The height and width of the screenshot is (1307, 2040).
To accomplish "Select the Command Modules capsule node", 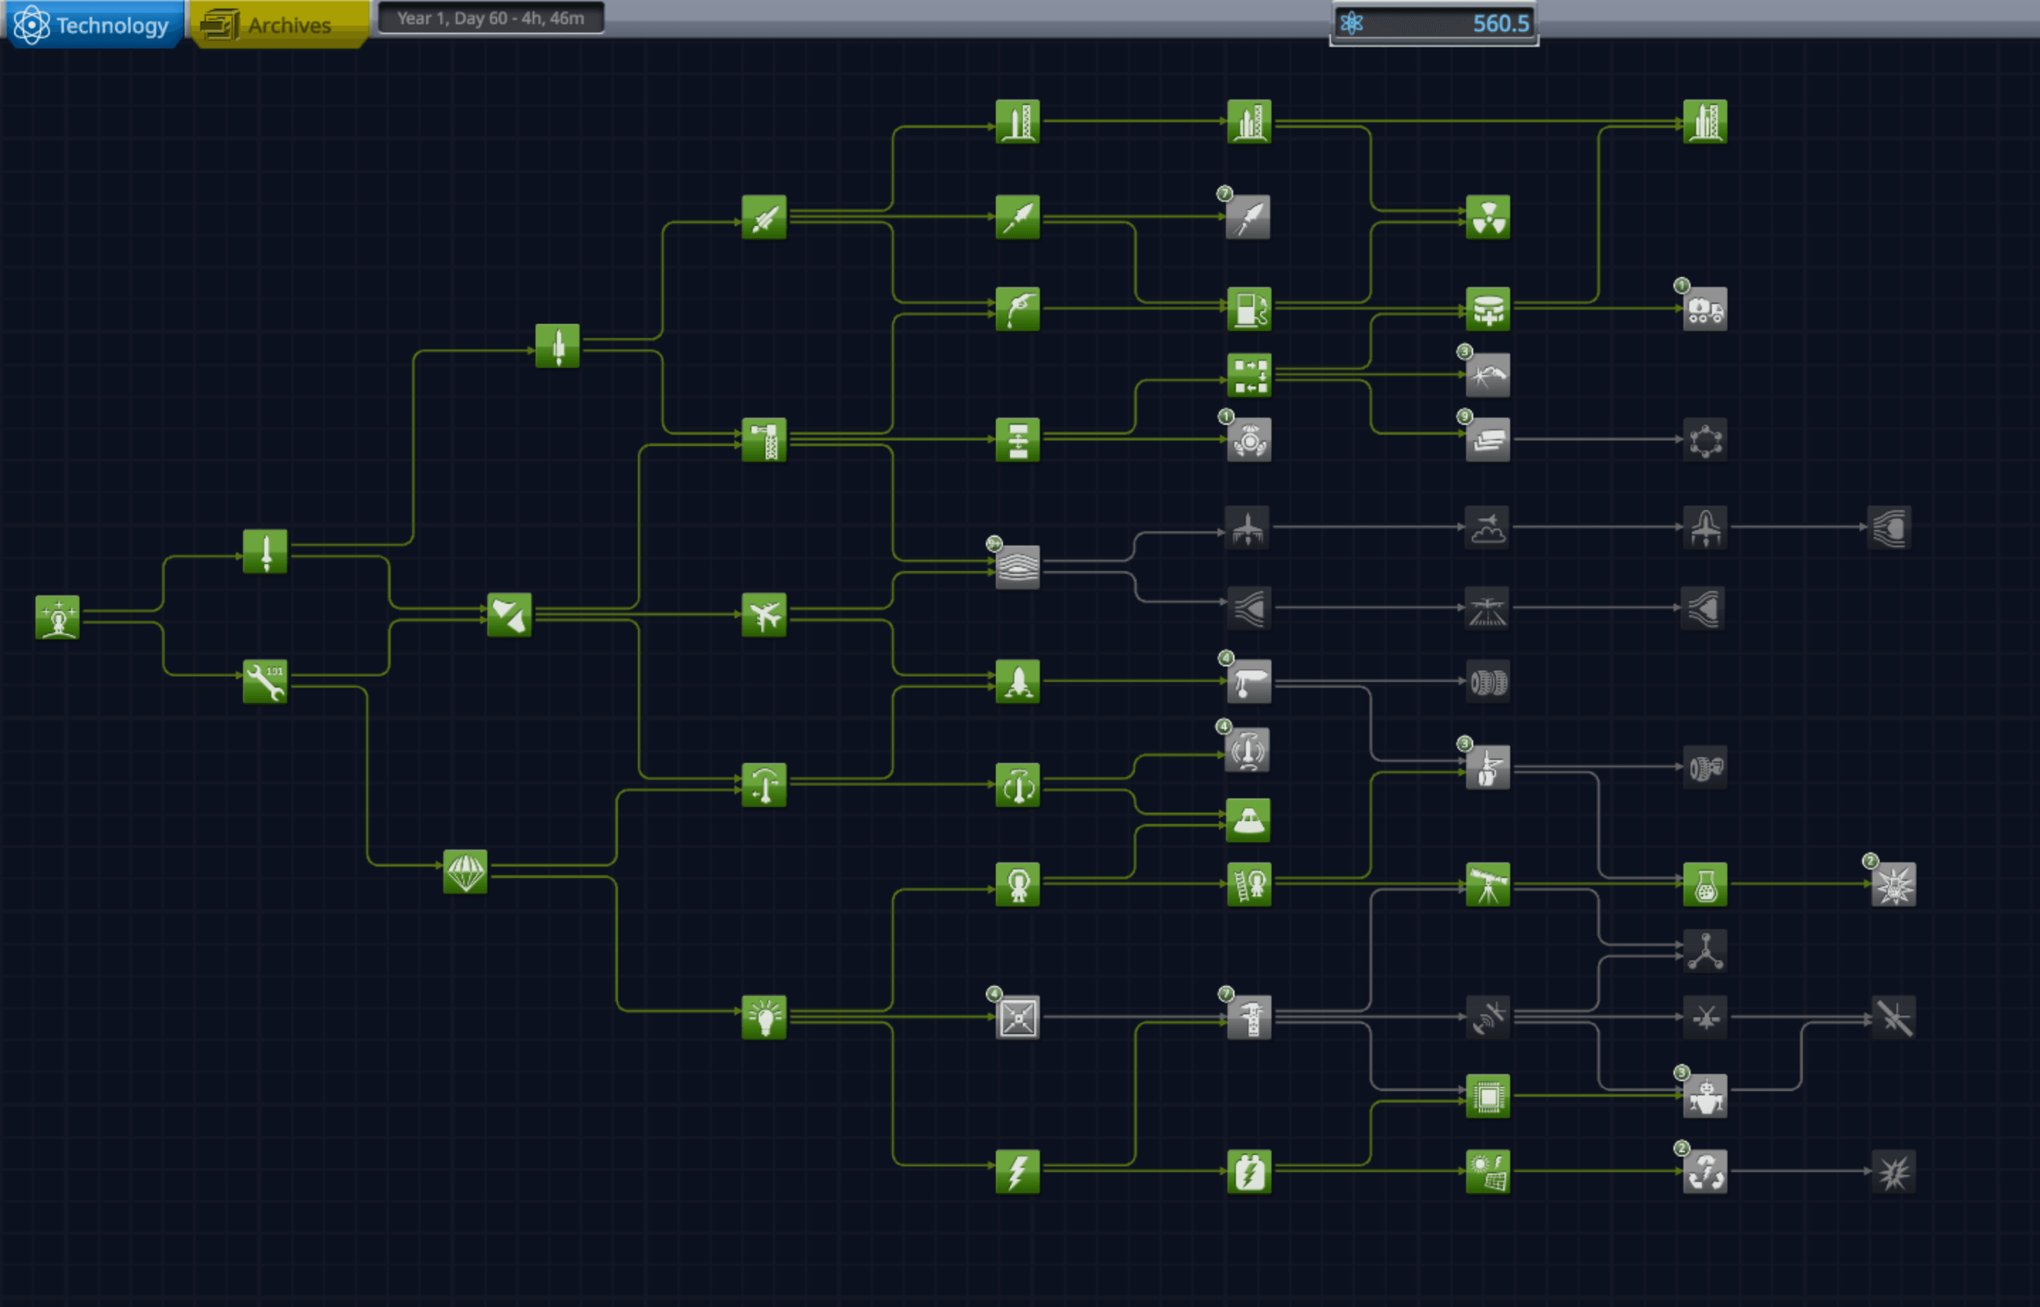I will [1248, 820].
